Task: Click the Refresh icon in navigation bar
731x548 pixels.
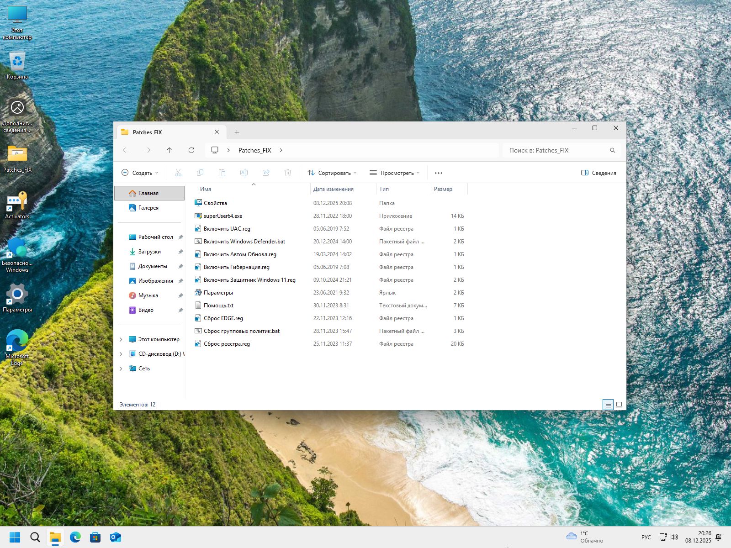Action: 191,150
